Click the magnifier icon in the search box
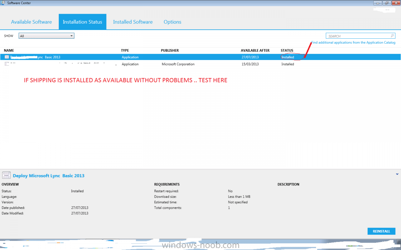This screenshot has height=250, width=401. tap(392, 36)
